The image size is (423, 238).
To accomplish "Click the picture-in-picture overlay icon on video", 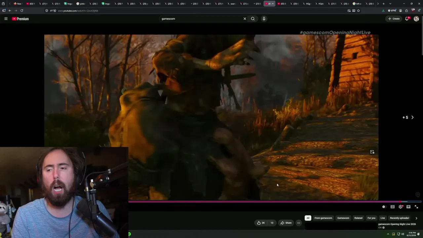I will 372,152.
